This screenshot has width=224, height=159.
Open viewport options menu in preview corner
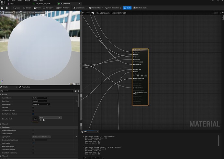2,13
